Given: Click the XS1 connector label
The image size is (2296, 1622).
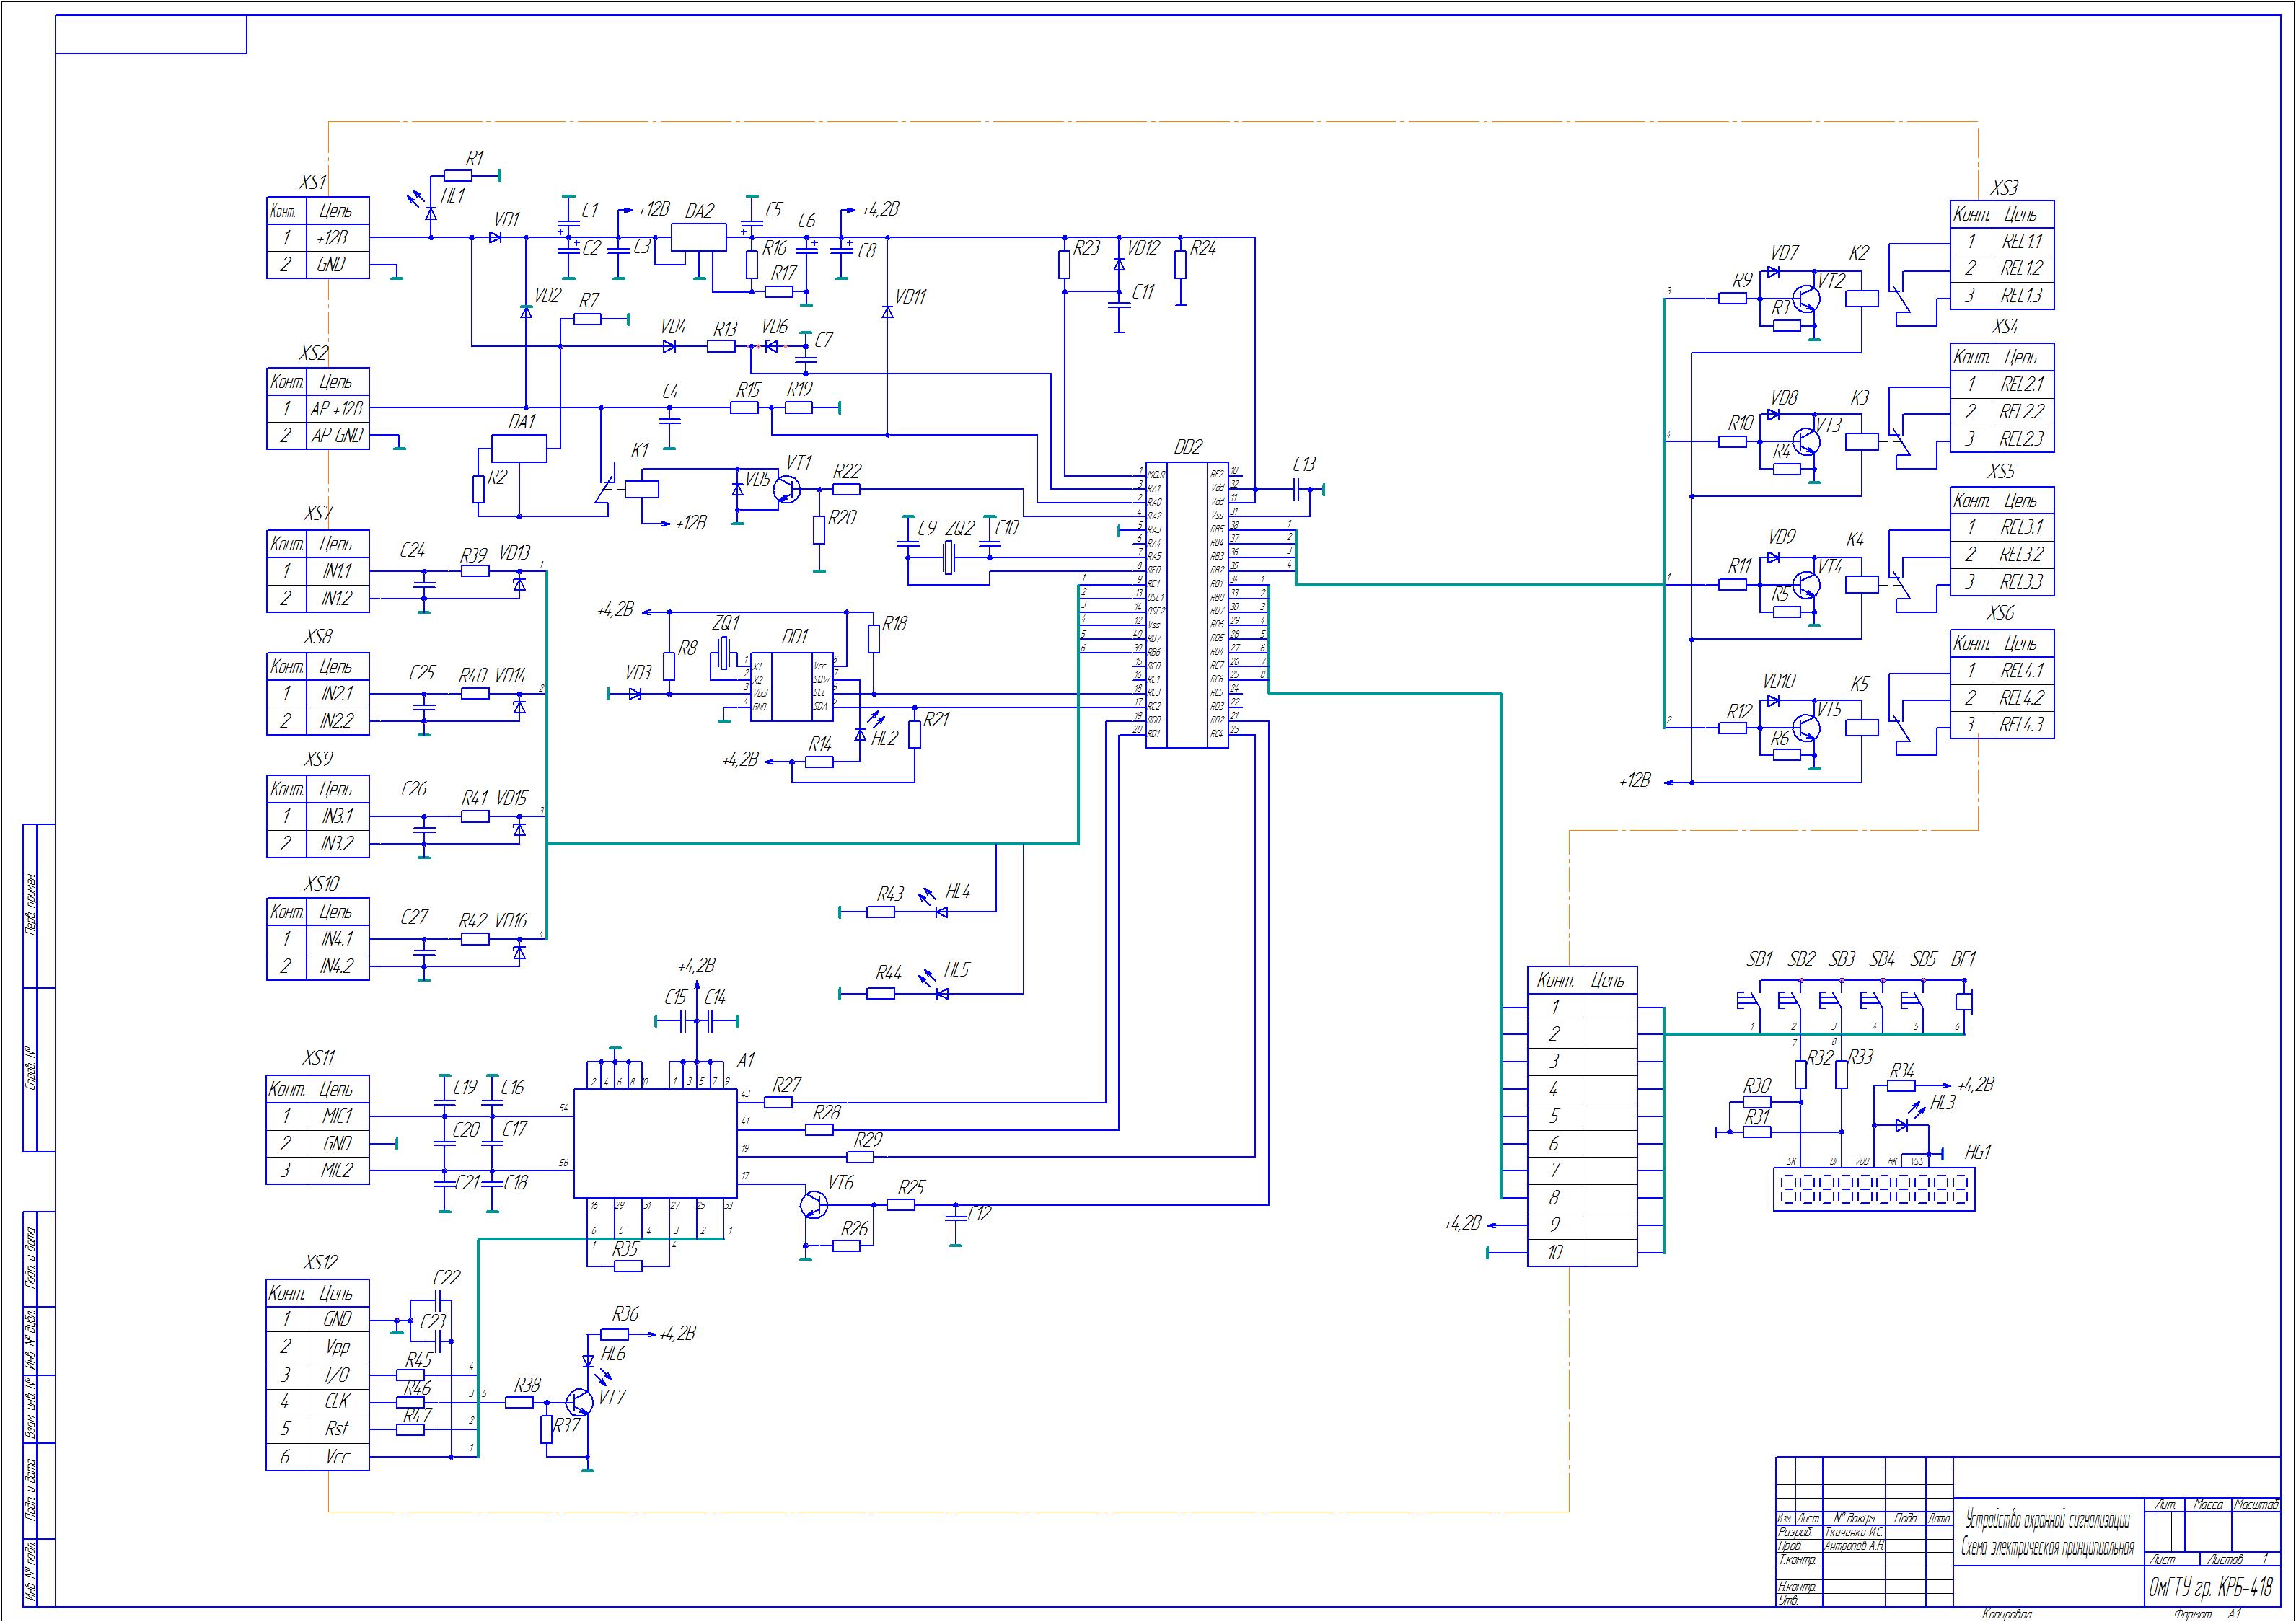Looking at the screenshot, I should click(x=312, y=182).
